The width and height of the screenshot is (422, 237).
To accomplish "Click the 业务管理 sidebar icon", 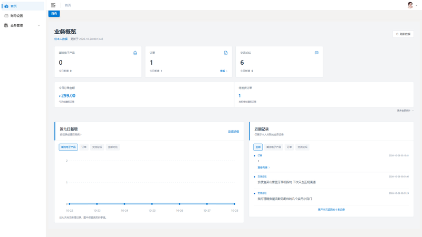I will point(6,25).
